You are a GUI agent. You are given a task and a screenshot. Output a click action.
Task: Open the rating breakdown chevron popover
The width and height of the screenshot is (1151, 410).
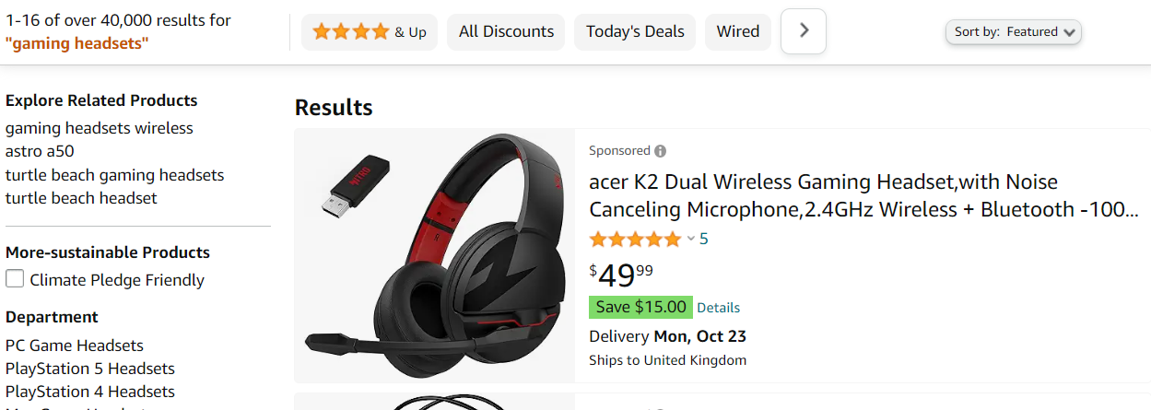pos(690,240)
